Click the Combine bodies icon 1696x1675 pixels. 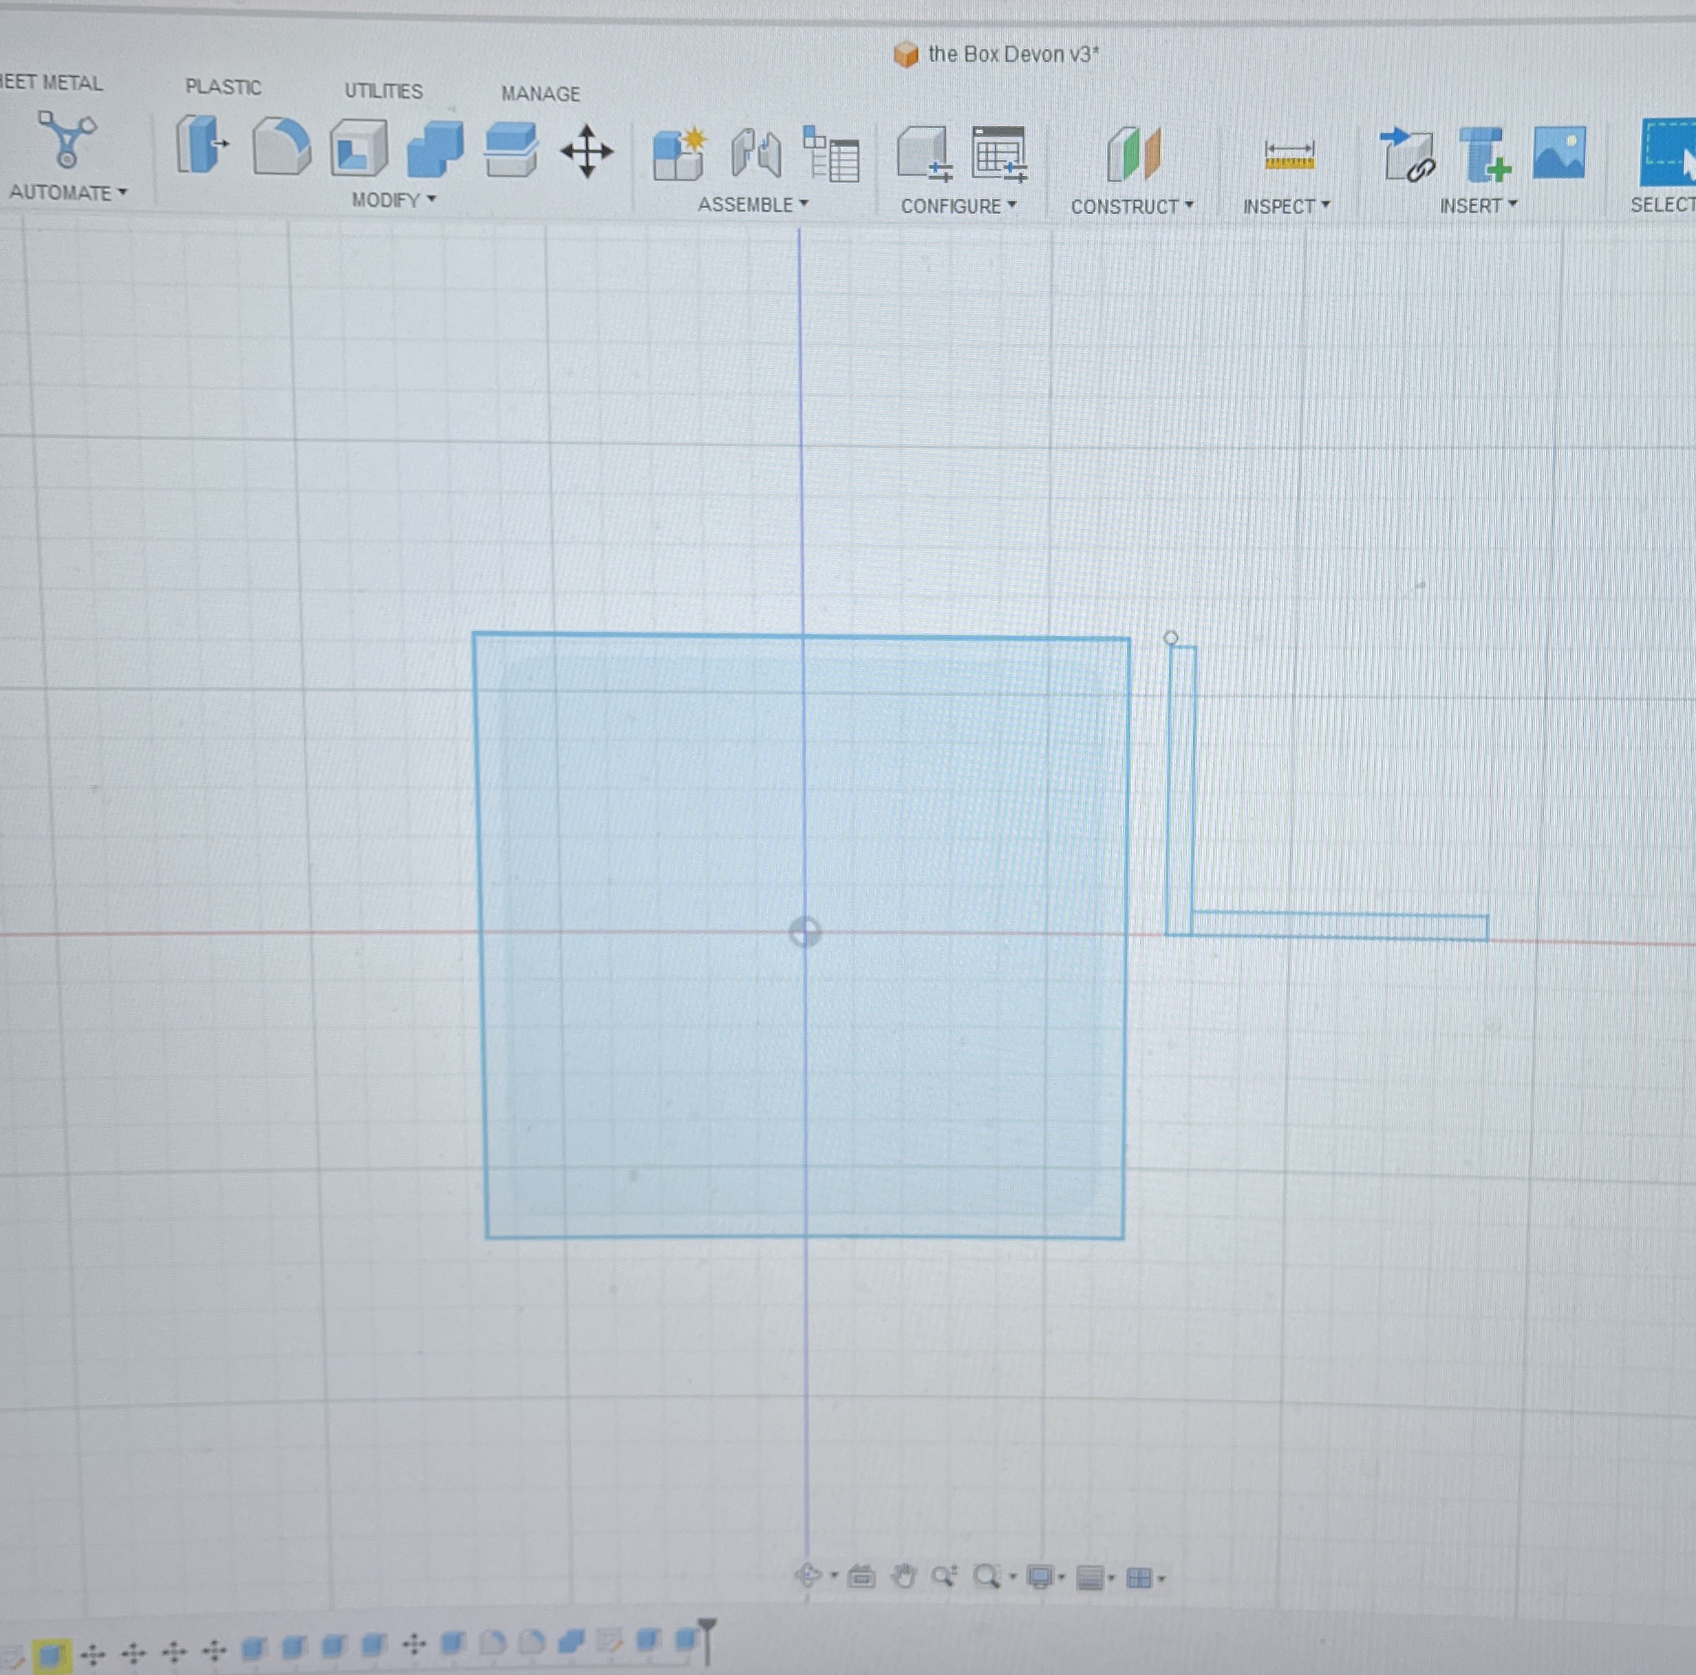(435, 150)
